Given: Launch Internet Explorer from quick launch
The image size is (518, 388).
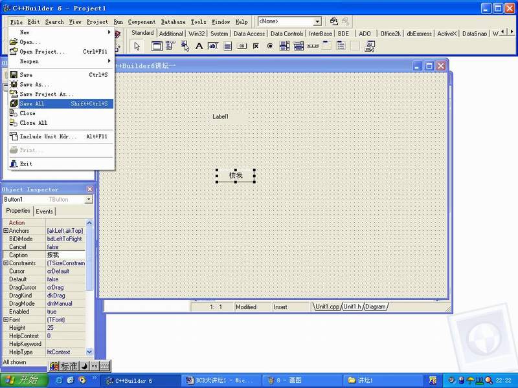Looking at the screenshot, I should click(60, 380).
